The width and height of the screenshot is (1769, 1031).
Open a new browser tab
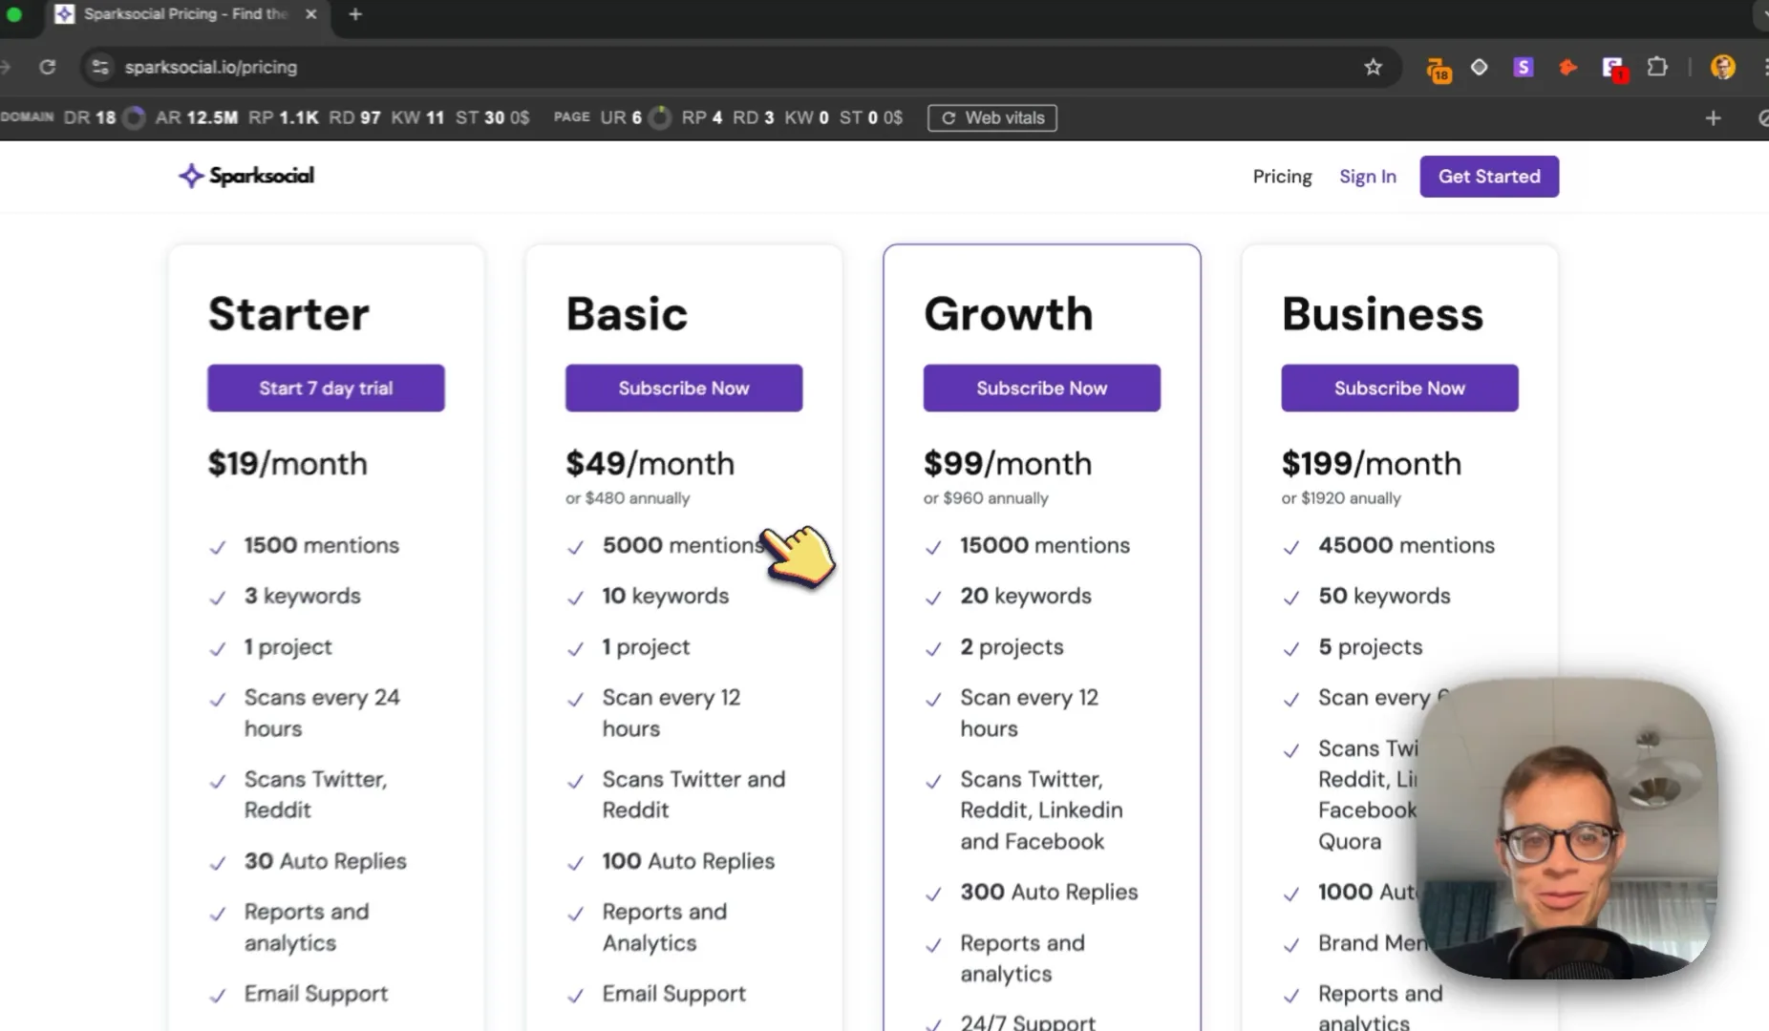(x=355, y=14)
